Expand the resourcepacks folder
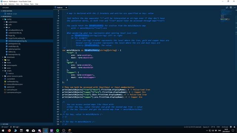237x133 pixels. pyautogui.click(x=12, y=65)
